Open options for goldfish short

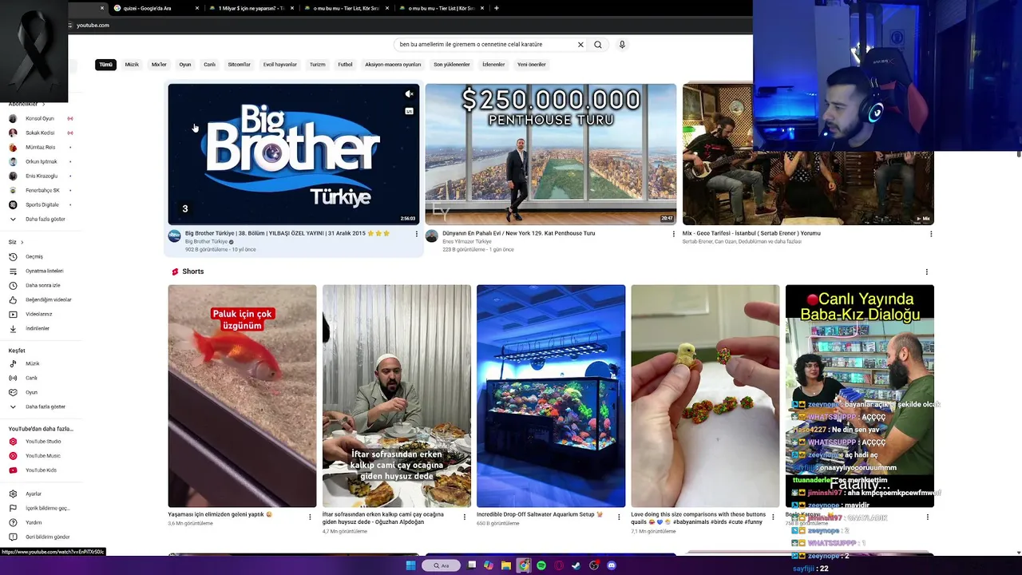point(310,517)
